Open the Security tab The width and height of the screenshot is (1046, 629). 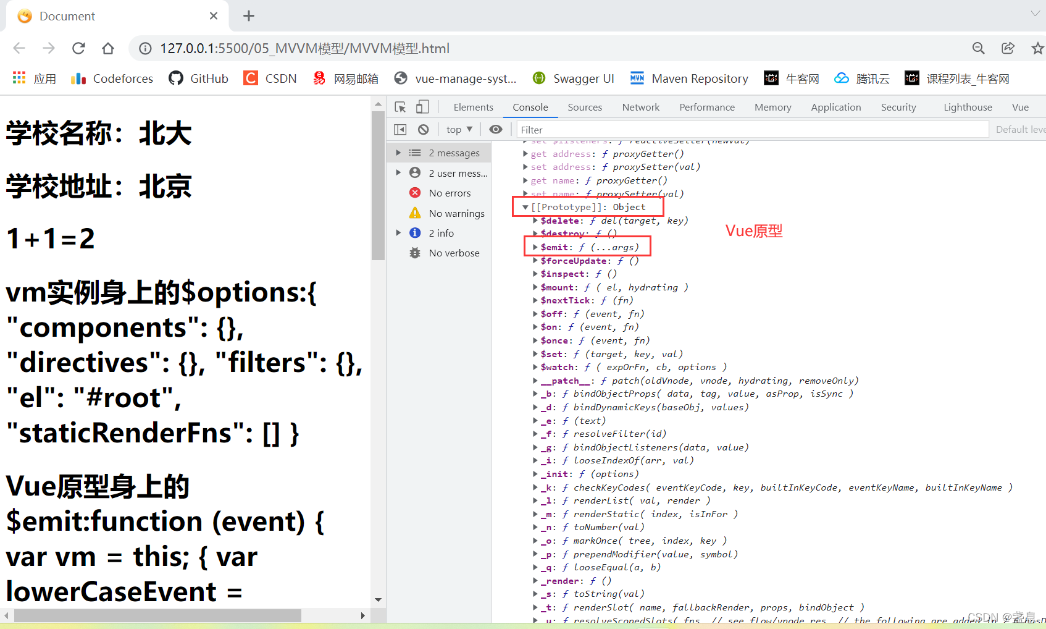[898, 107]
